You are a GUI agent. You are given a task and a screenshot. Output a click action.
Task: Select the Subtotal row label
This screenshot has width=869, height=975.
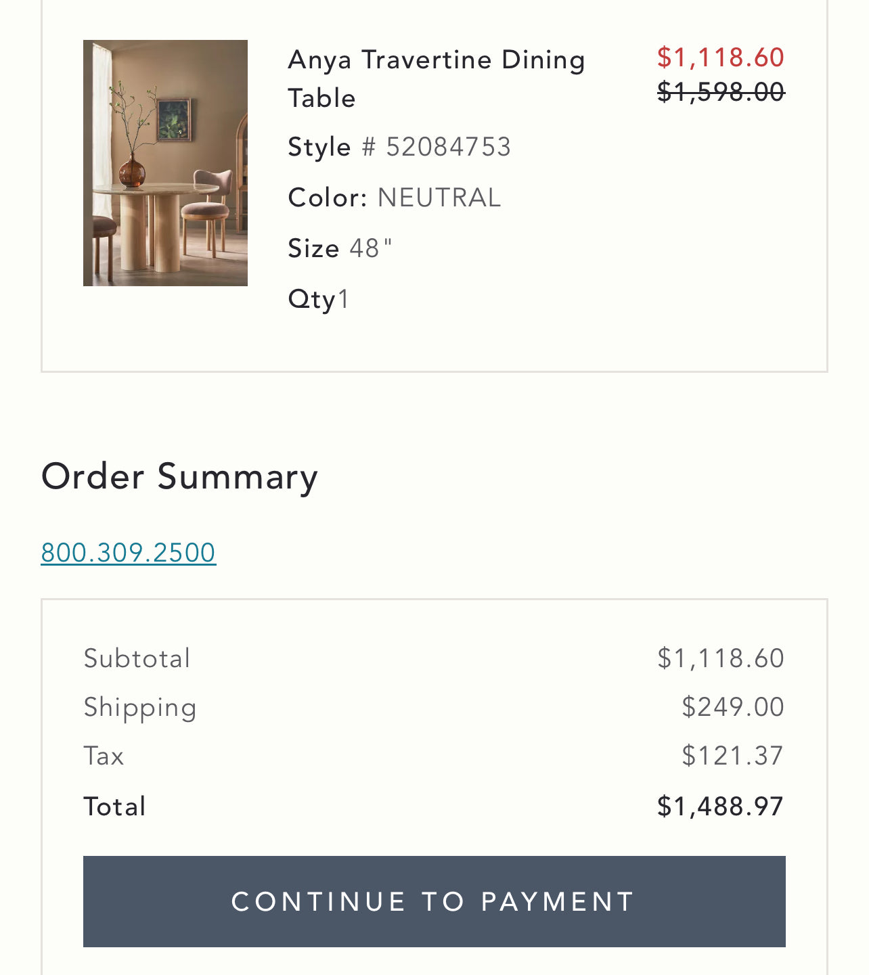pos(136,657)
